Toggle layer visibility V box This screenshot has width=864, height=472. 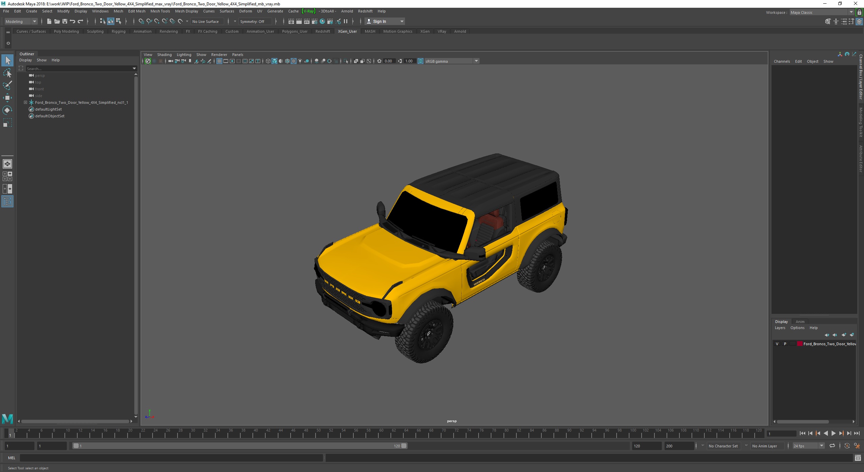[777, 344]
